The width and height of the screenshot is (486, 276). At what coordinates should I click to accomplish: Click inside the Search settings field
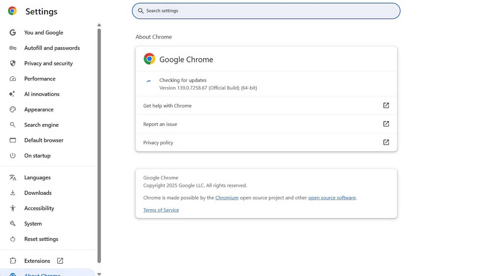click(x=266, y=11)
